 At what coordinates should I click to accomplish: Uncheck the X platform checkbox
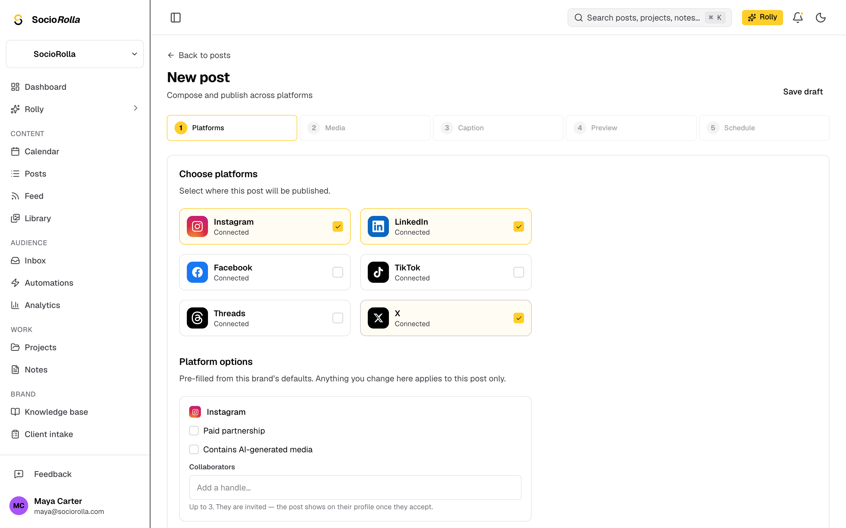[518, 318]
